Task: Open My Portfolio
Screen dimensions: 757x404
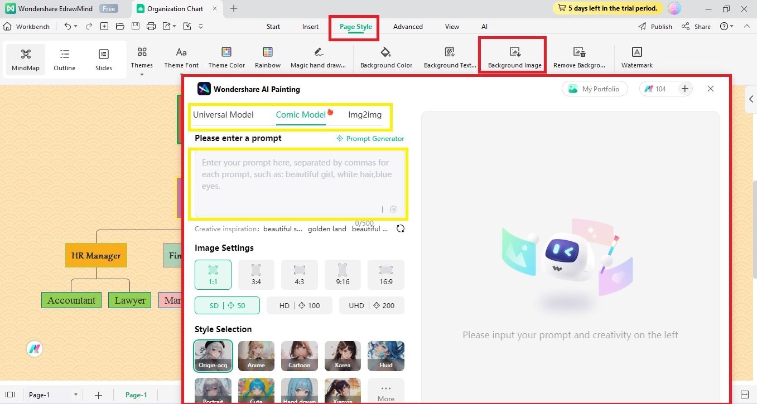Action: pos(594,89)
